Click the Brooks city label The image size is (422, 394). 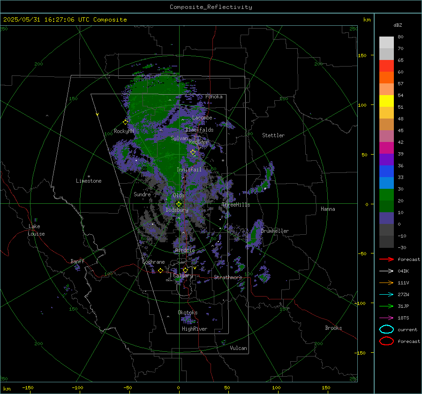coord(333,328)
